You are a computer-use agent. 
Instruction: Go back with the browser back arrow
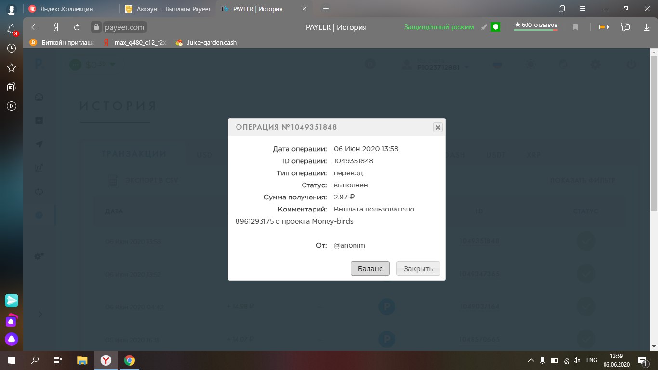(34, 27)
